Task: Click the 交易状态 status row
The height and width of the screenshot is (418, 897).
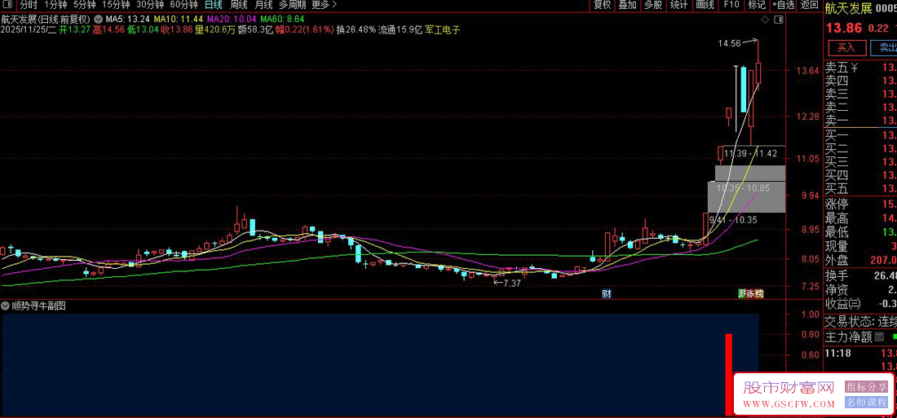Action: (x=860, y=321)
